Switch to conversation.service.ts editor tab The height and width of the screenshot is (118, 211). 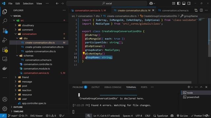pos(90,10)
